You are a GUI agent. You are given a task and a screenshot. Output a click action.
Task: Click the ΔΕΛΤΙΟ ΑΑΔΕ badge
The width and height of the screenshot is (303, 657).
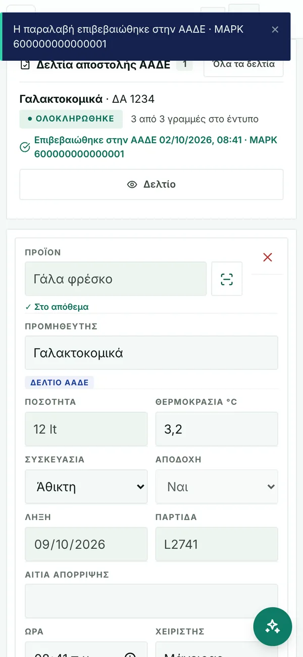pyautogui.click(x=60, y=383)
